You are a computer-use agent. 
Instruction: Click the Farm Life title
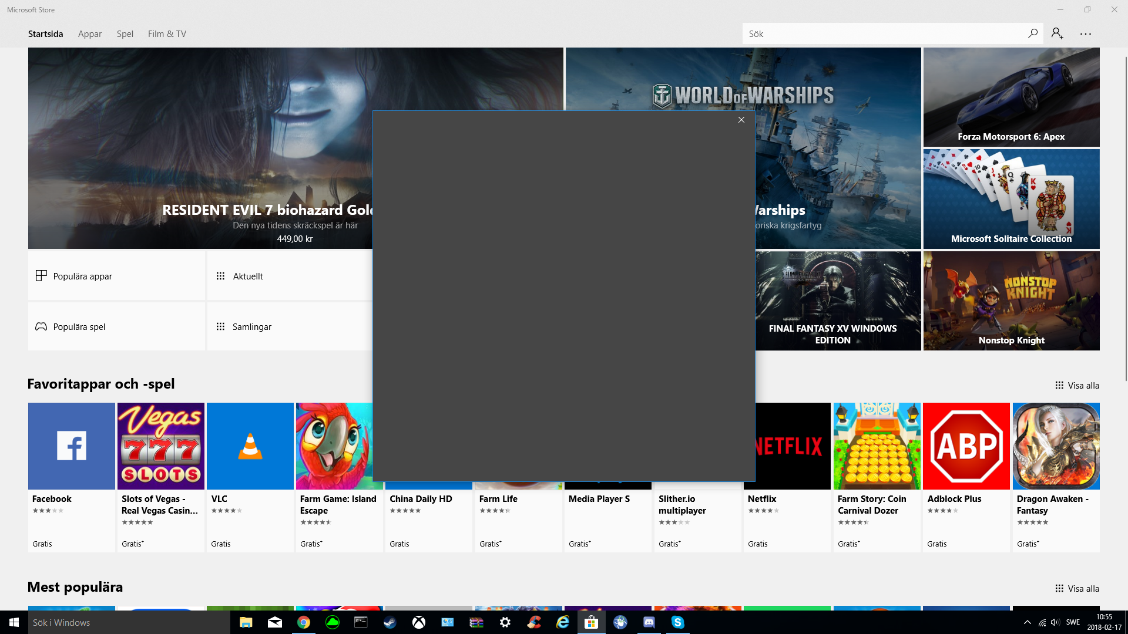(x=498, y=499)
